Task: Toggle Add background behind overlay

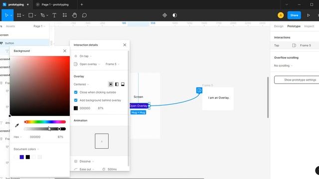Action: click(x=76, y=100)
